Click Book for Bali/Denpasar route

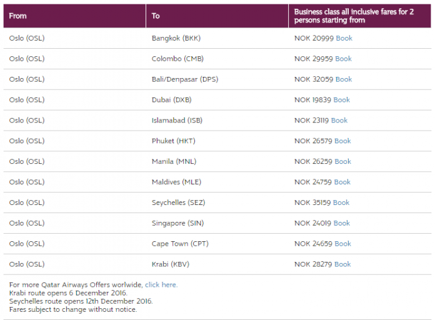tap(343, 79)
